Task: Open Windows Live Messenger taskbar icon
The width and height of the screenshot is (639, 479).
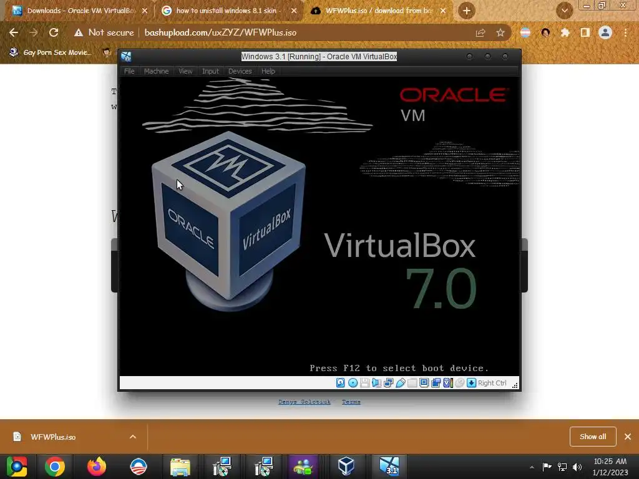Action: [303, 467]
